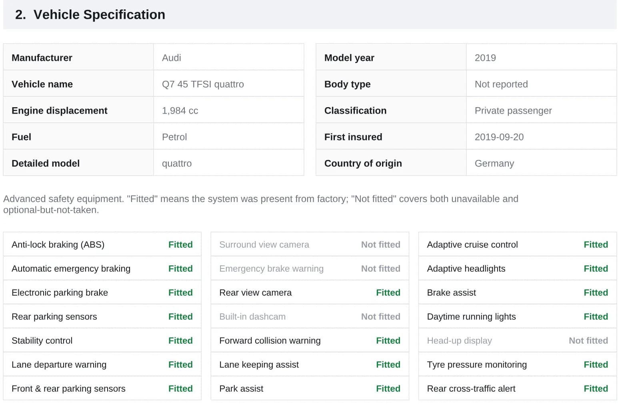618x406 pixels.
Task: Click the "Body type" label cell
Action: tap(391, 84)
